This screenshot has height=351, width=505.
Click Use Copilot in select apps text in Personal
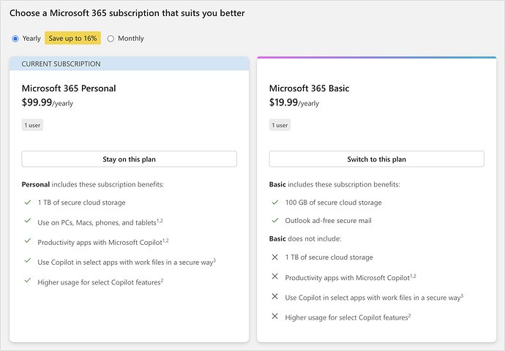pos(127,262)
